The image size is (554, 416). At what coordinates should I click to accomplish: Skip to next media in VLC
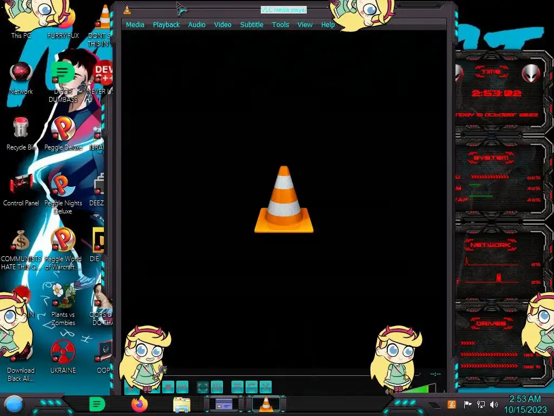coord(182,387)
